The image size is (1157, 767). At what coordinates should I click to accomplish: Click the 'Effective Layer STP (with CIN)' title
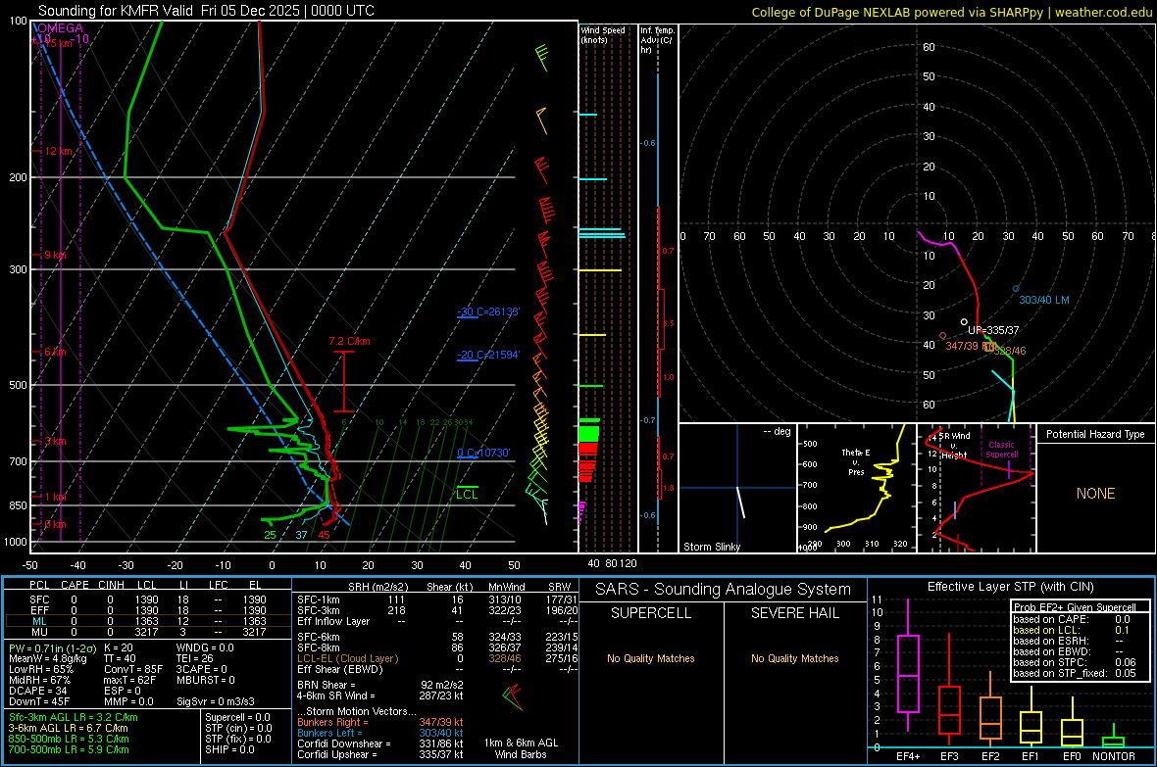tap(1010, 587)
